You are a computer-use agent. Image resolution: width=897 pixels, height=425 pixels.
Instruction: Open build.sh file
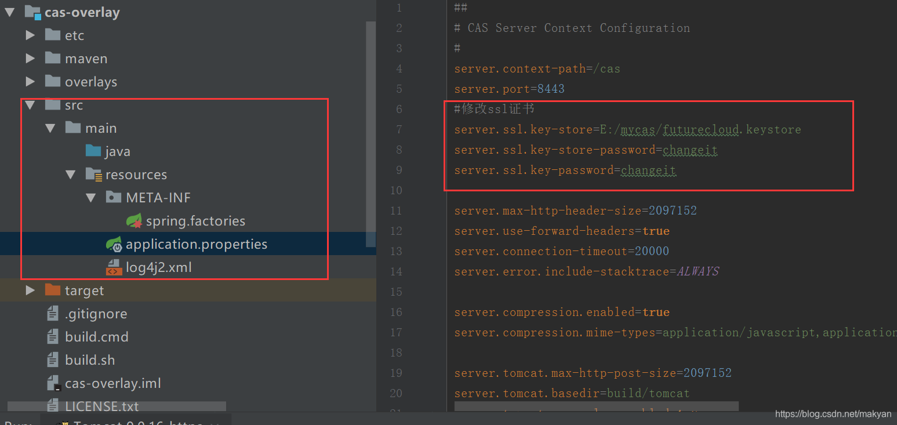pyautogui.click(x=90, y=360)
